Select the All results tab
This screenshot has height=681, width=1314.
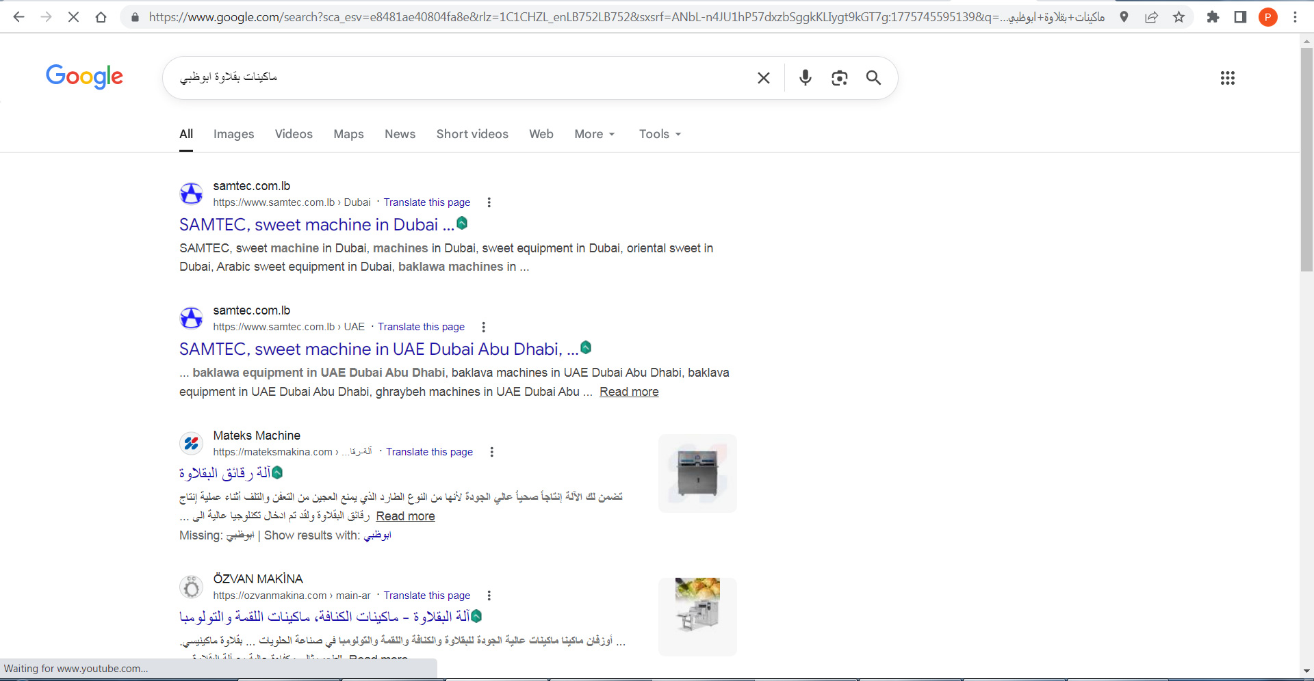click(186, 134)
